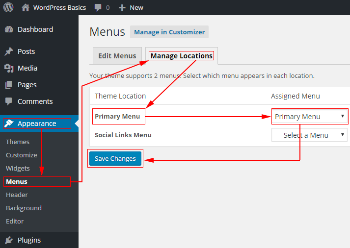Open the Customize submenu link
The height and width of the screenshot is (248, 350).
pos(22,155)
